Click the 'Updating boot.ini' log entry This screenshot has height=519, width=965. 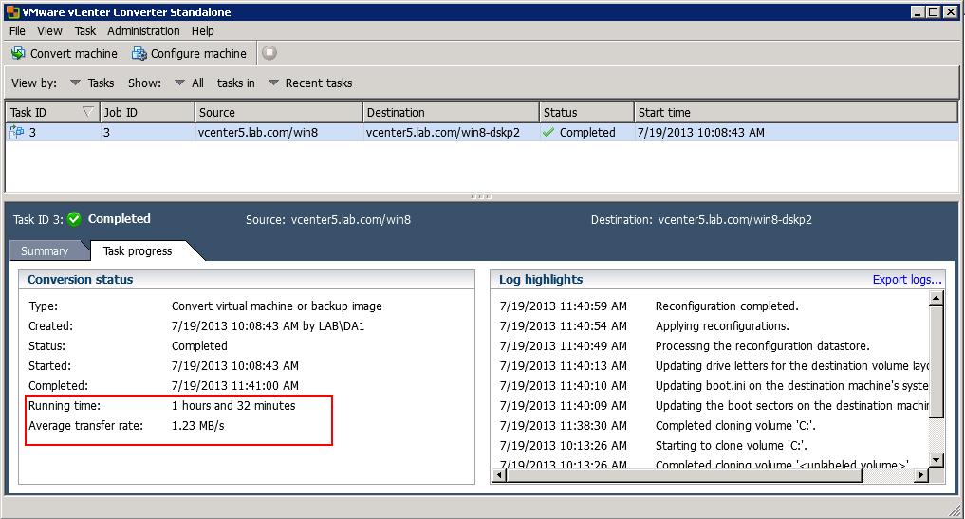coord(791,386)
